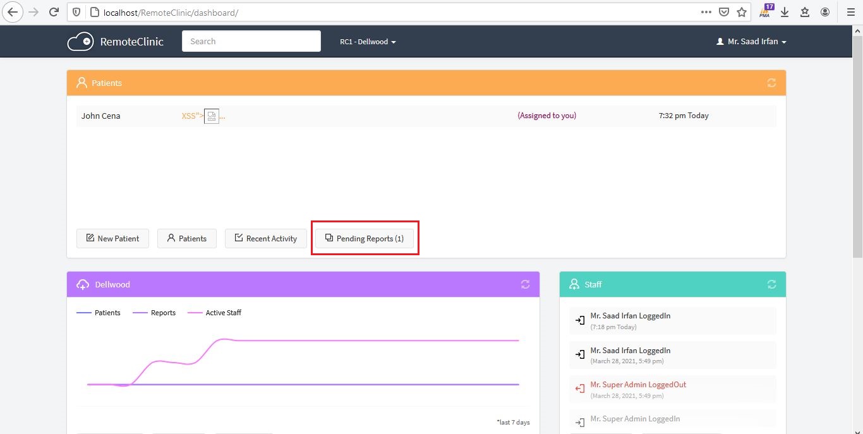The height and width of the screenshot is (434, 863).
Task: Reload the page with refresh icon
Action: point(54,12)
